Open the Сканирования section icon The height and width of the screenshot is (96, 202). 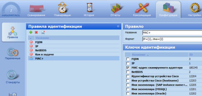tap(36, 9)
